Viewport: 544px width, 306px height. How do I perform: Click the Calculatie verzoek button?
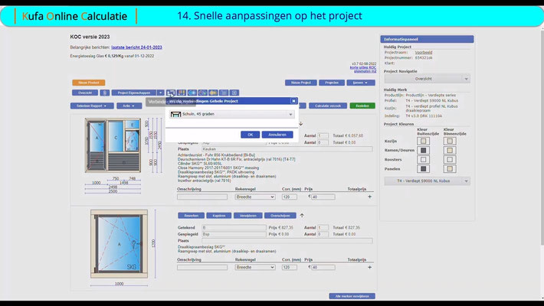tap(328, 106)
